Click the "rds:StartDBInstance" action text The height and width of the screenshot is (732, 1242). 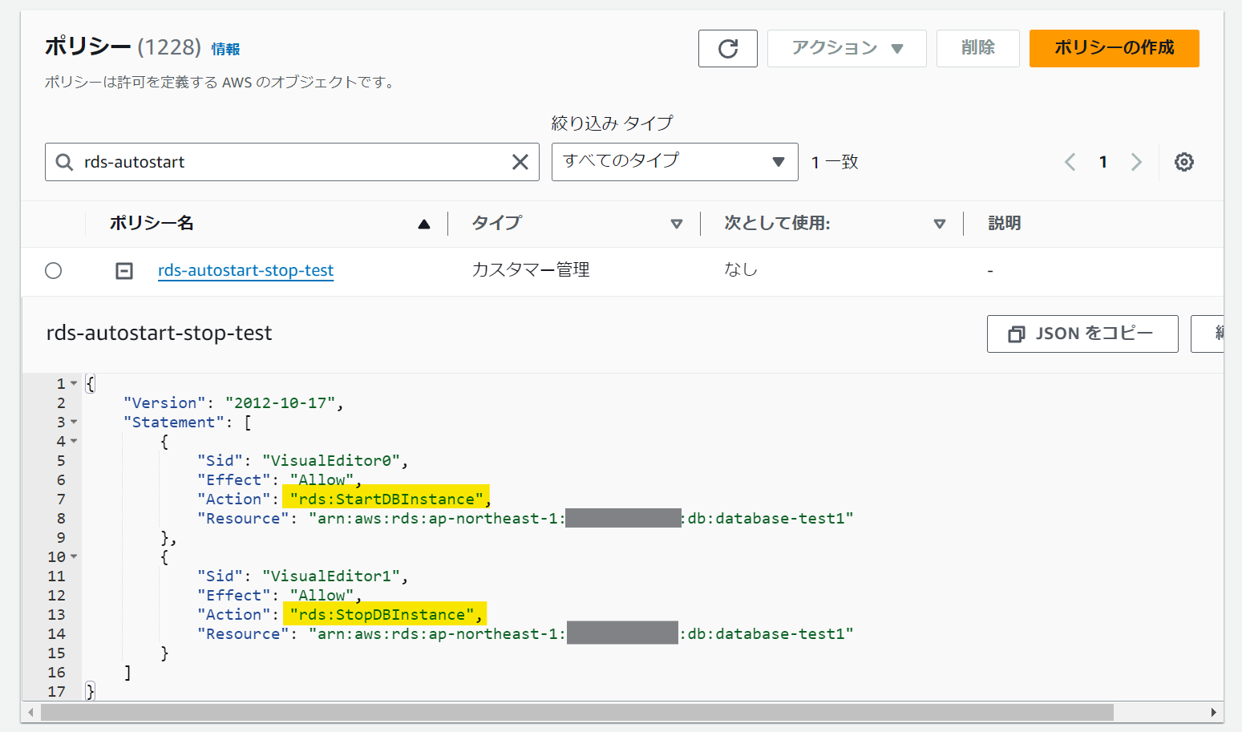point(386,499)
